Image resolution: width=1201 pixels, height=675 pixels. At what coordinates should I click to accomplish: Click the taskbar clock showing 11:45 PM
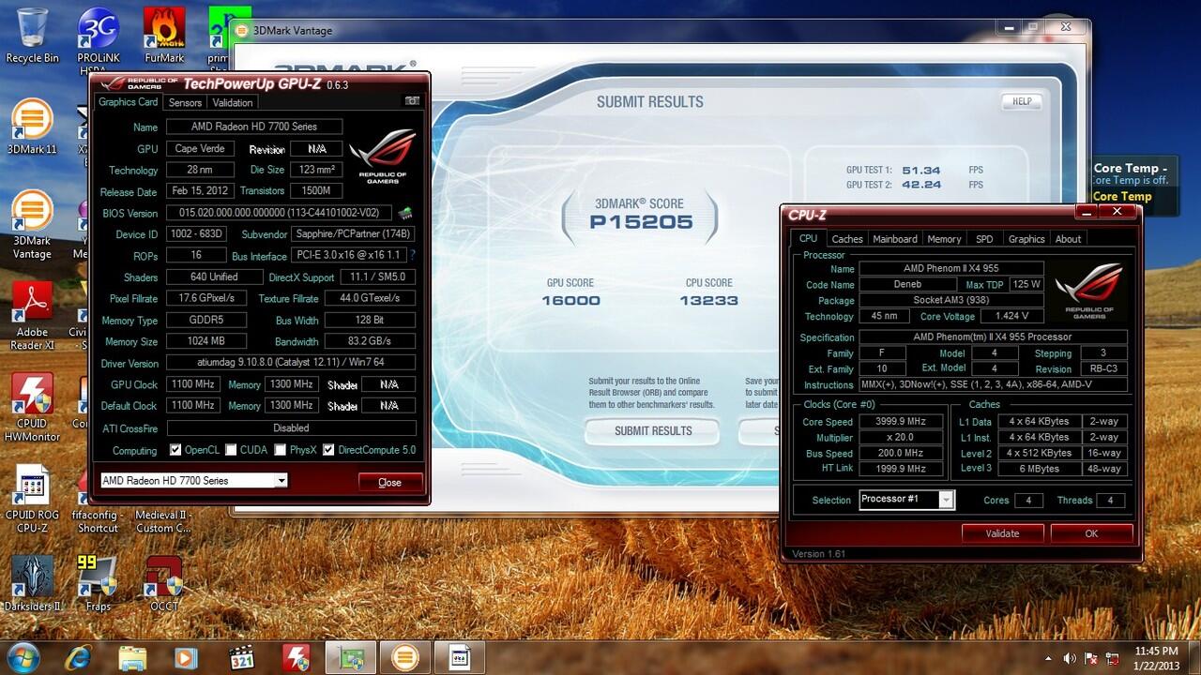click(1156, 657)
